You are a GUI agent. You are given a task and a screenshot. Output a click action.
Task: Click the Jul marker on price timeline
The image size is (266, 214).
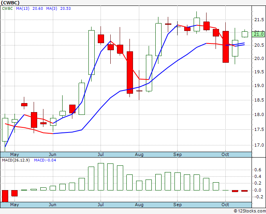[x=101, y=154]
